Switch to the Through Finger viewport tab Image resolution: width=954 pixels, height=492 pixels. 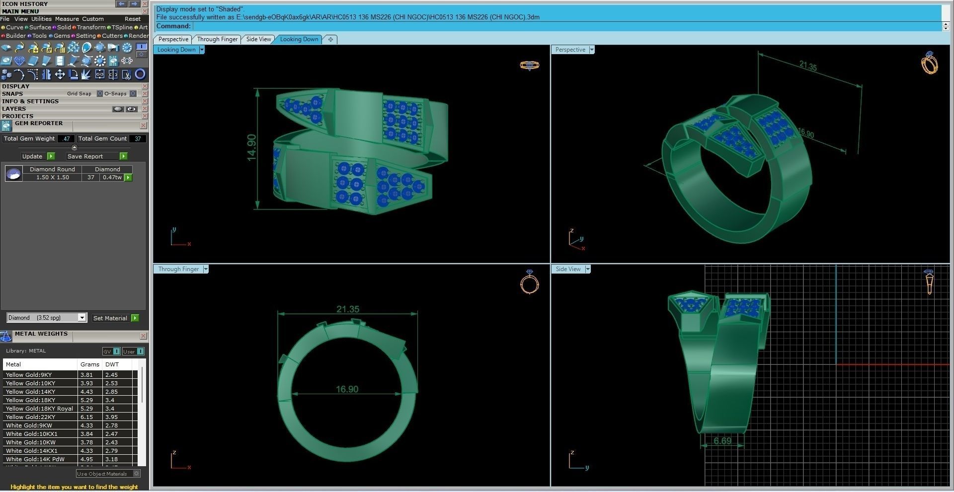point(217,39)
